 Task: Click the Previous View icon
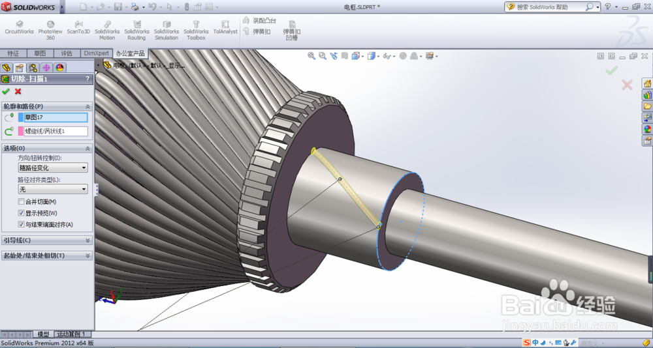pos(334,55)
